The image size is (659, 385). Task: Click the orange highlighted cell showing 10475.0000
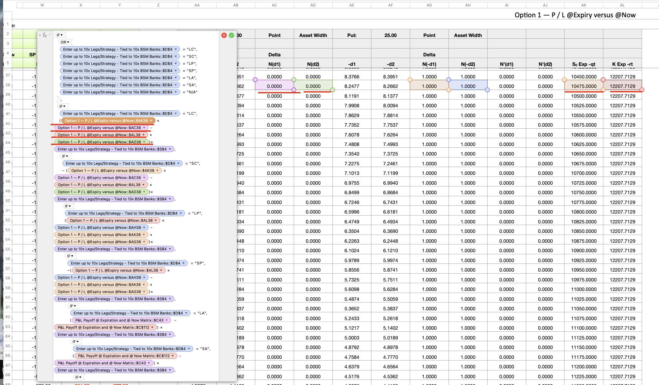click(x=584, y=86)
